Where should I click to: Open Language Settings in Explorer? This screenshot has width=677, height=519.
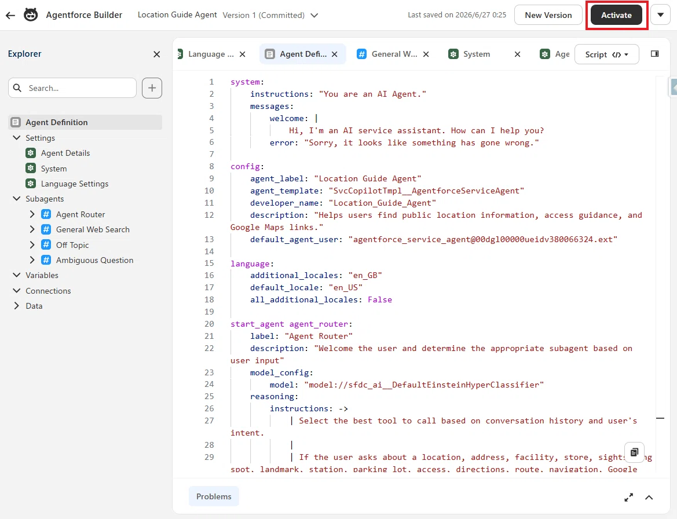point(74,184)
